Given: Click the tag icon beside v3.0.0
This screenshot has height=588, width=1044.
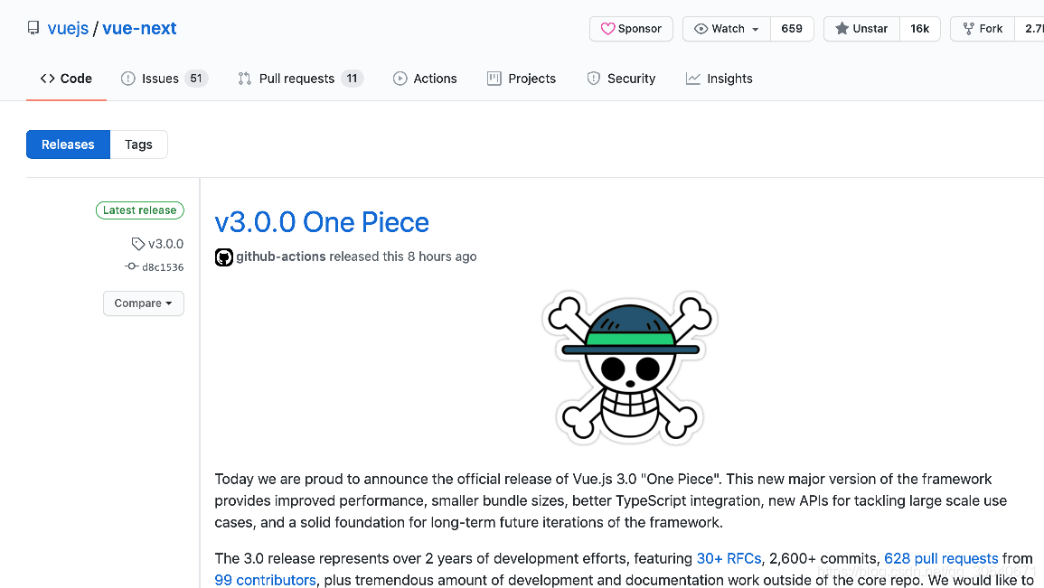Looking at the screenshot, I should [x=137, y=244].
